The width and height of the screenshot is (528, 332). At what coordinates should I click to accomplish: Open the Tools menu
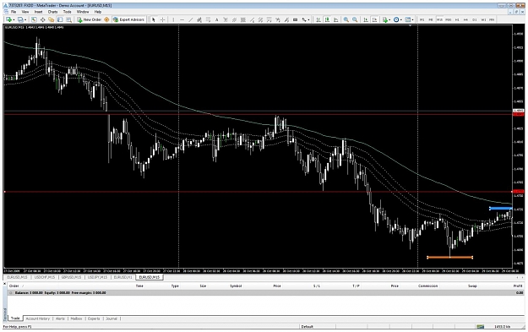click(68, 12)
